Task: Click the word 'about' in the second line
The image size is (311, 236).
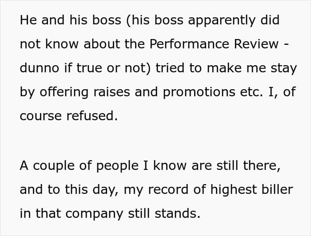Action: (x=102, y=44)
